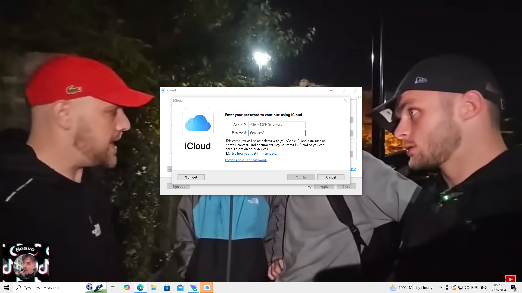This screenshot has width=522, height=293.
Task: Click the 'Enter your password to continue' heading
Action: point(264,115)
